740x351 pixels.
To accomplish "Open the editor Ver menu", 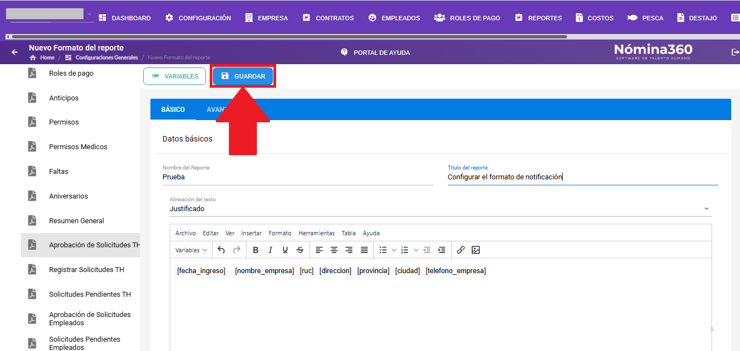I will [x=230, y=233].
